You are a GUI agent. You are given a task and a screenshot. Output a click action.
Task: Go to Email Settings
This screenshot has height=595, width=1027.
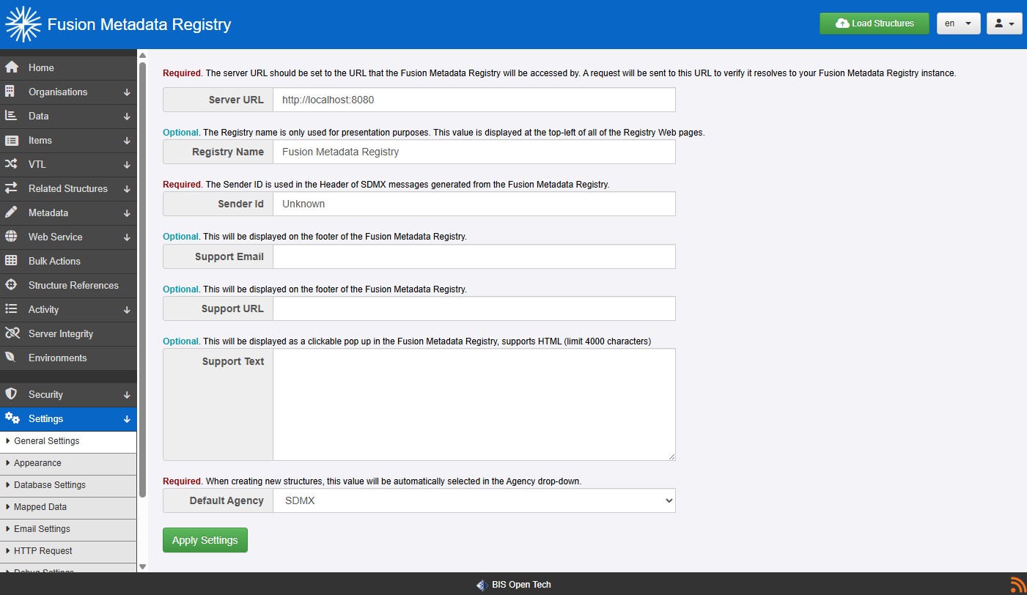[x=42, y=529]
